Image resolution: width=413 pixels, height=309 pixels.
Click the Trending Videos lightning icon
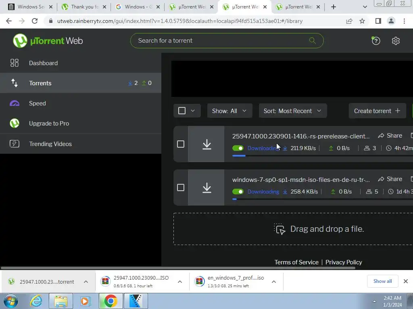tap(15, 144)
